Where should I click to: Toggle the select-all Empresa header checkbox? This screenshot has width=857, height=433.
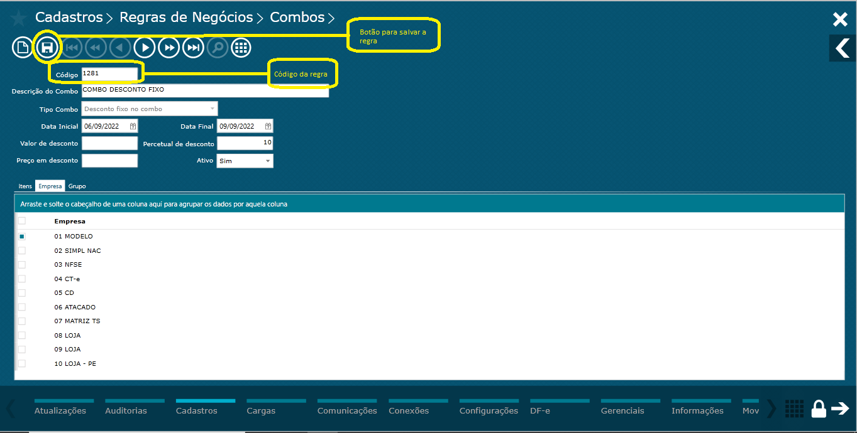click(x=22, y=221)
